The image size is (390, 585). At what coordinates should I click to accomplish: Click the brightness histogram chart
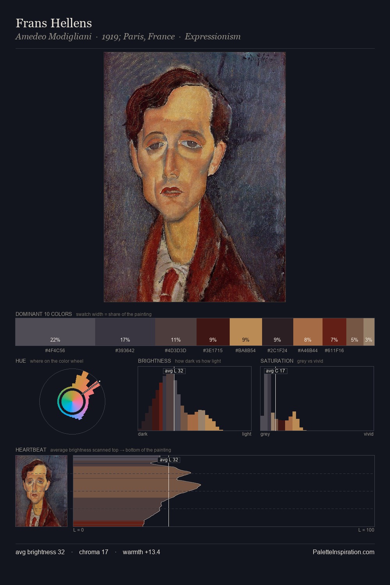(x=195, y=399)
